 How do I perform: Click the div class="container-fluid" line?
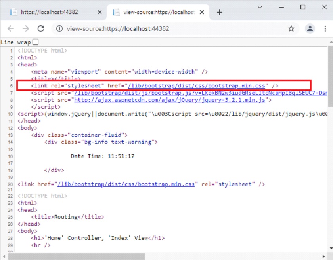point(79,135)
